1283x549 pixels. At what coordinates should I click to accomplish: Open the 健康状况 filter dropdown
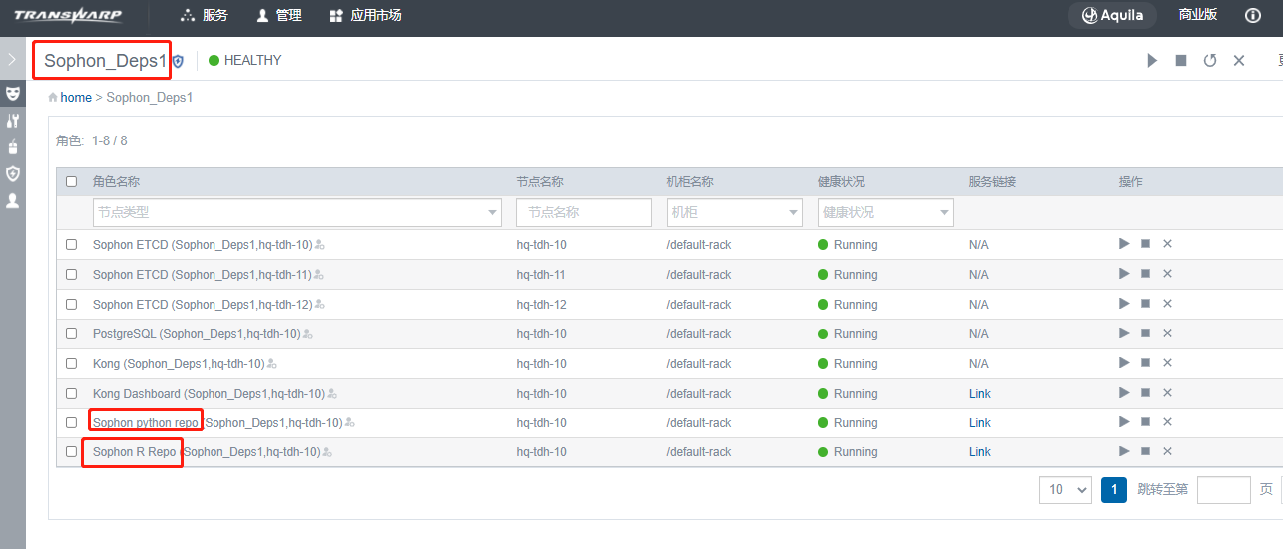pos(885,212)
